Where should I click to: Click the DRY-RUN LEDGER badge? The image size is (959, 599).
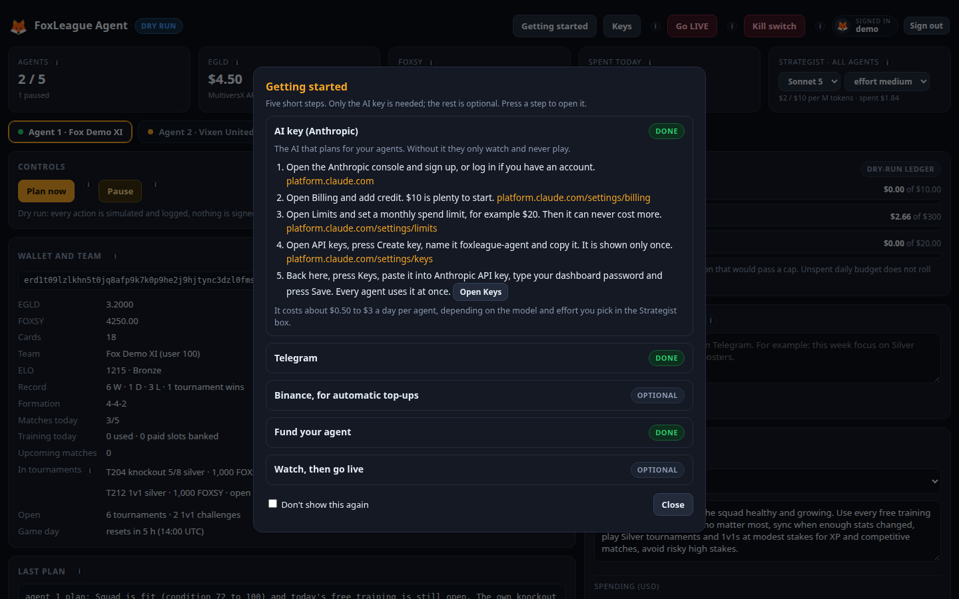coord(900,169)
